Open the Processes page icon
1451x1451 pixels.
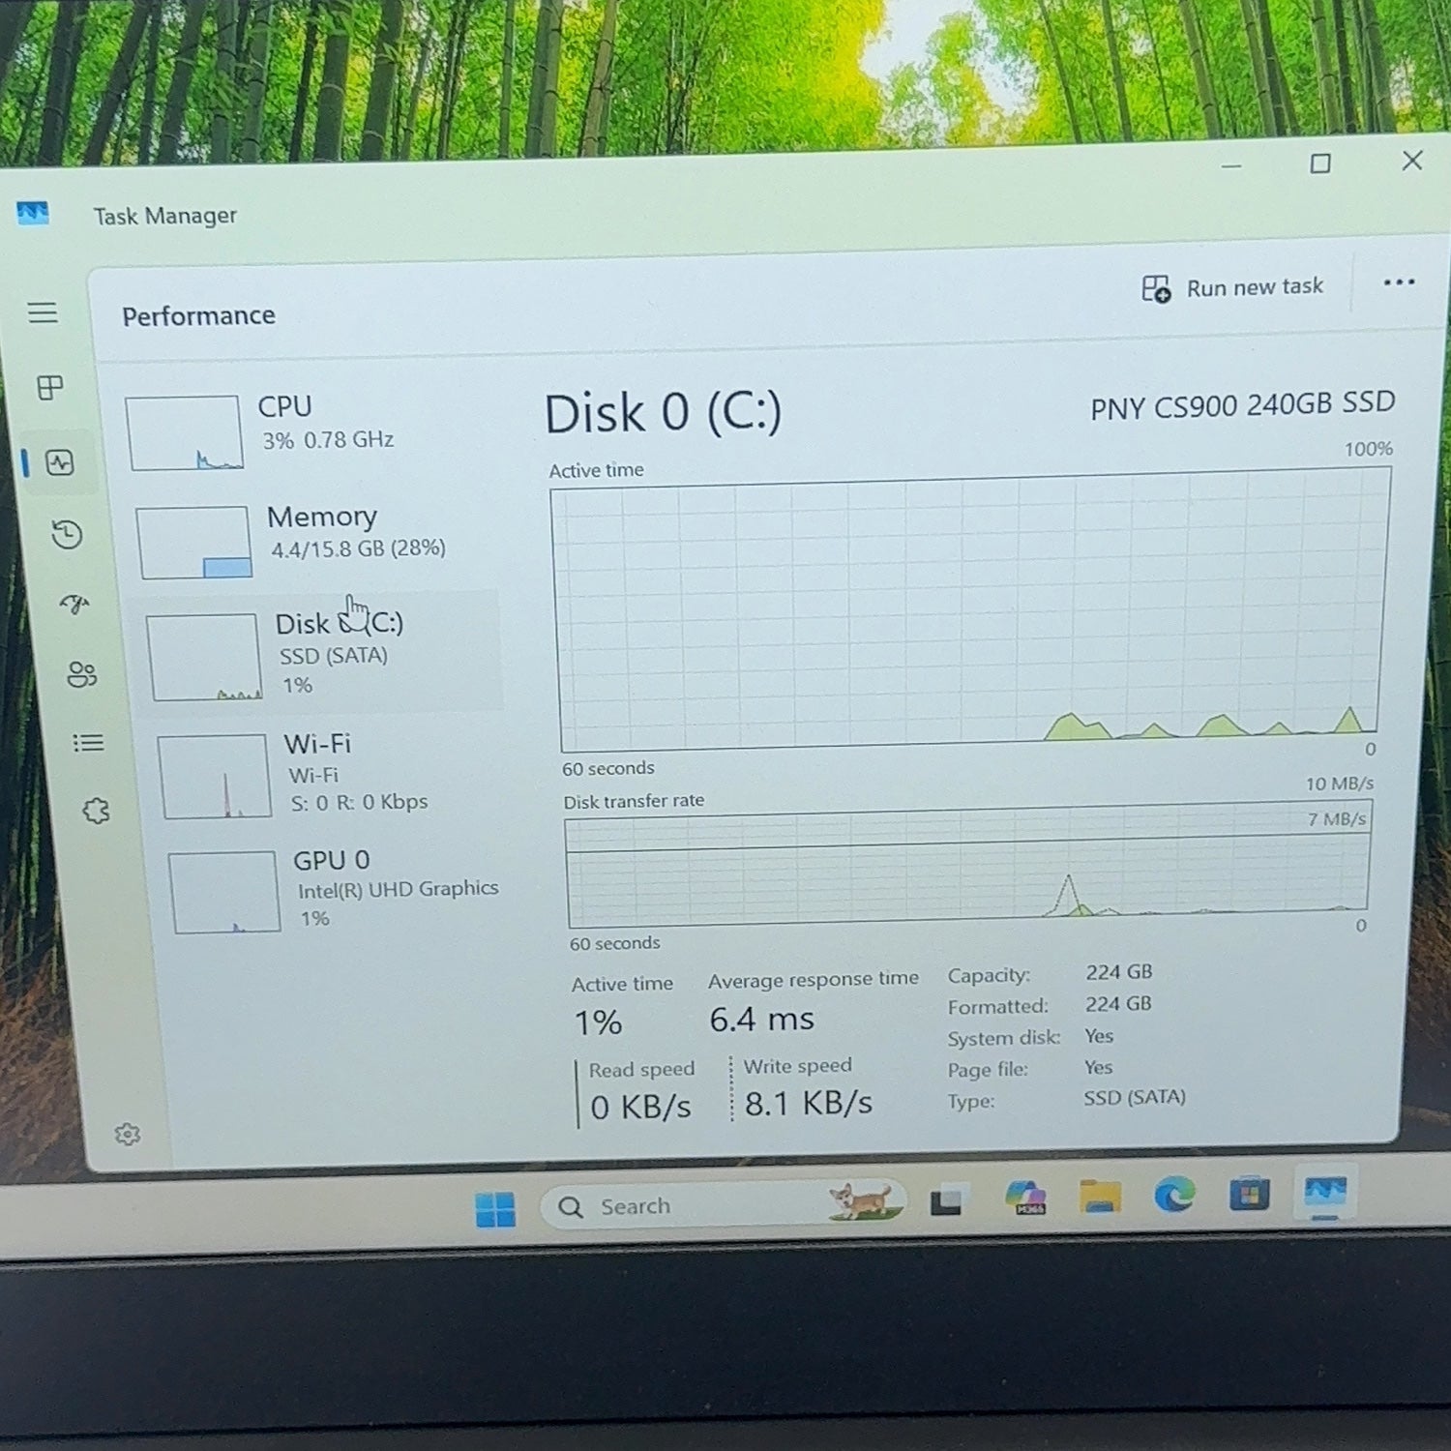click(x=50, y=388)
